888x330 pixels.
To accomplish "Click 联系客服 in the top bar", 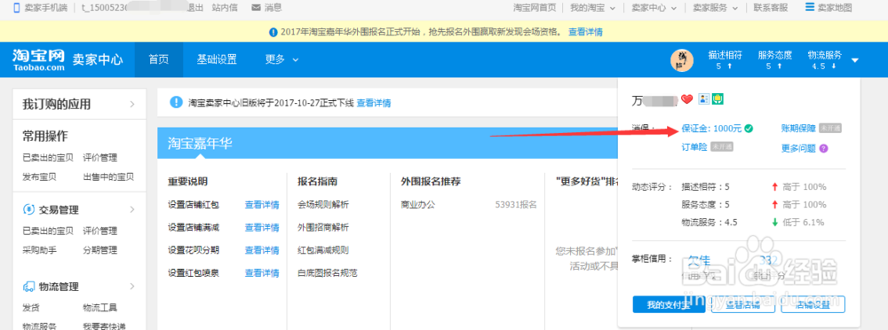I will point(770,8).
